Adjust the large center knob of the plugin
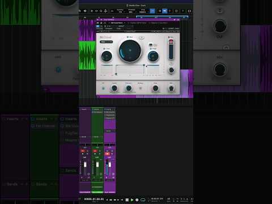272x204 pixels. click(x=130, y=50)
